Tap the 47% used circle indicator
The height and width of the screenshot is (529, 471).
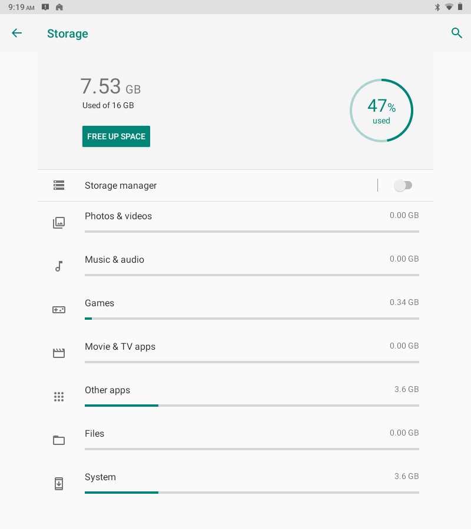pyautogui.click(x=382, y=111)
